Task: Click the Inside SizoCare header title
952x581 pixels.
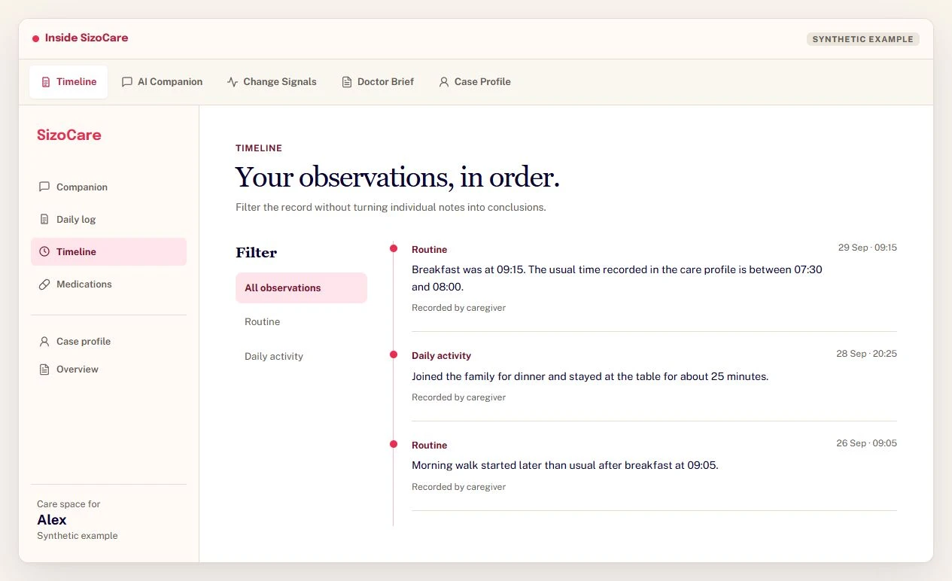Action: tap(87, 38)
